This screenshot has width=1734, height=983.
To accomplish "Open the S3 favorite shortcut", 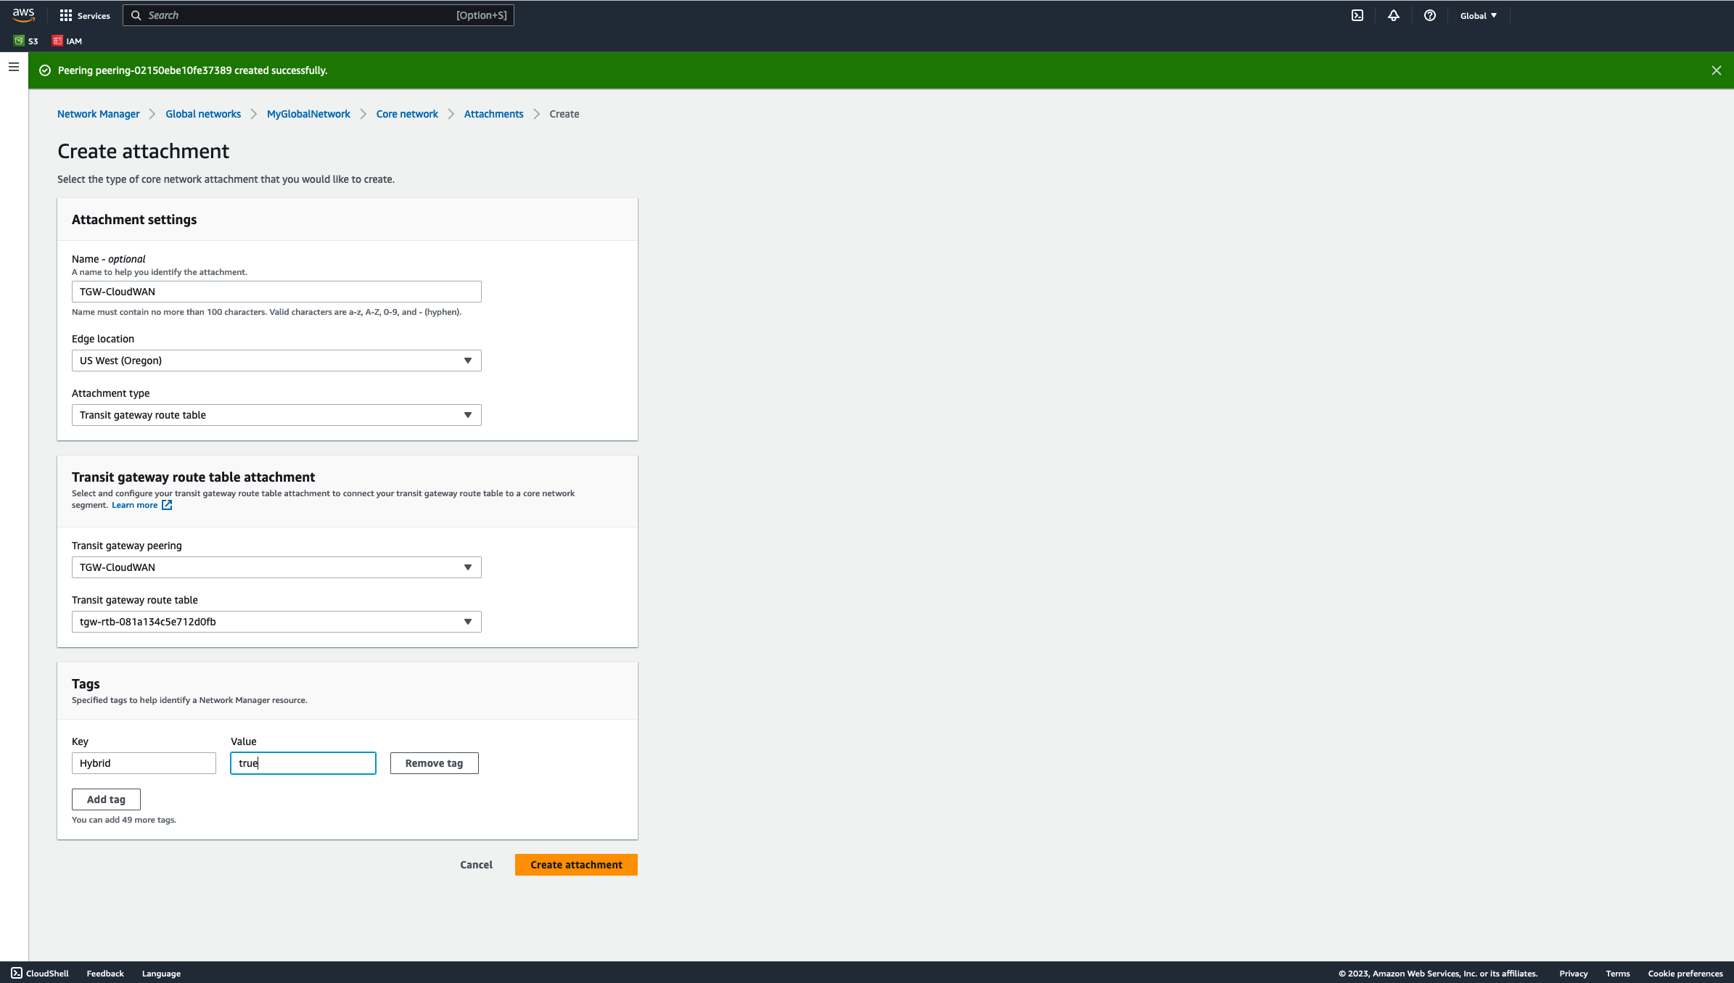I will (x=26, y=41).
